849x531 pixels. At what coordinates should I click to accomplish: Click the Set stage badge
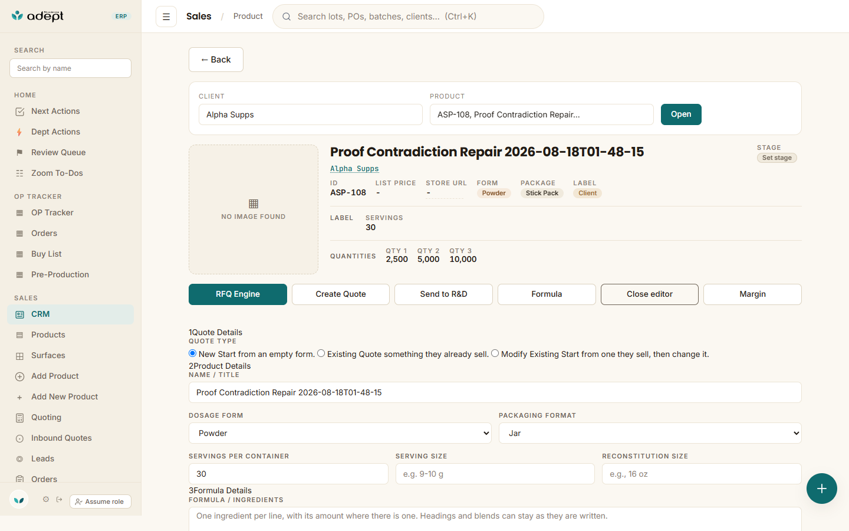[x=777, y=158]
